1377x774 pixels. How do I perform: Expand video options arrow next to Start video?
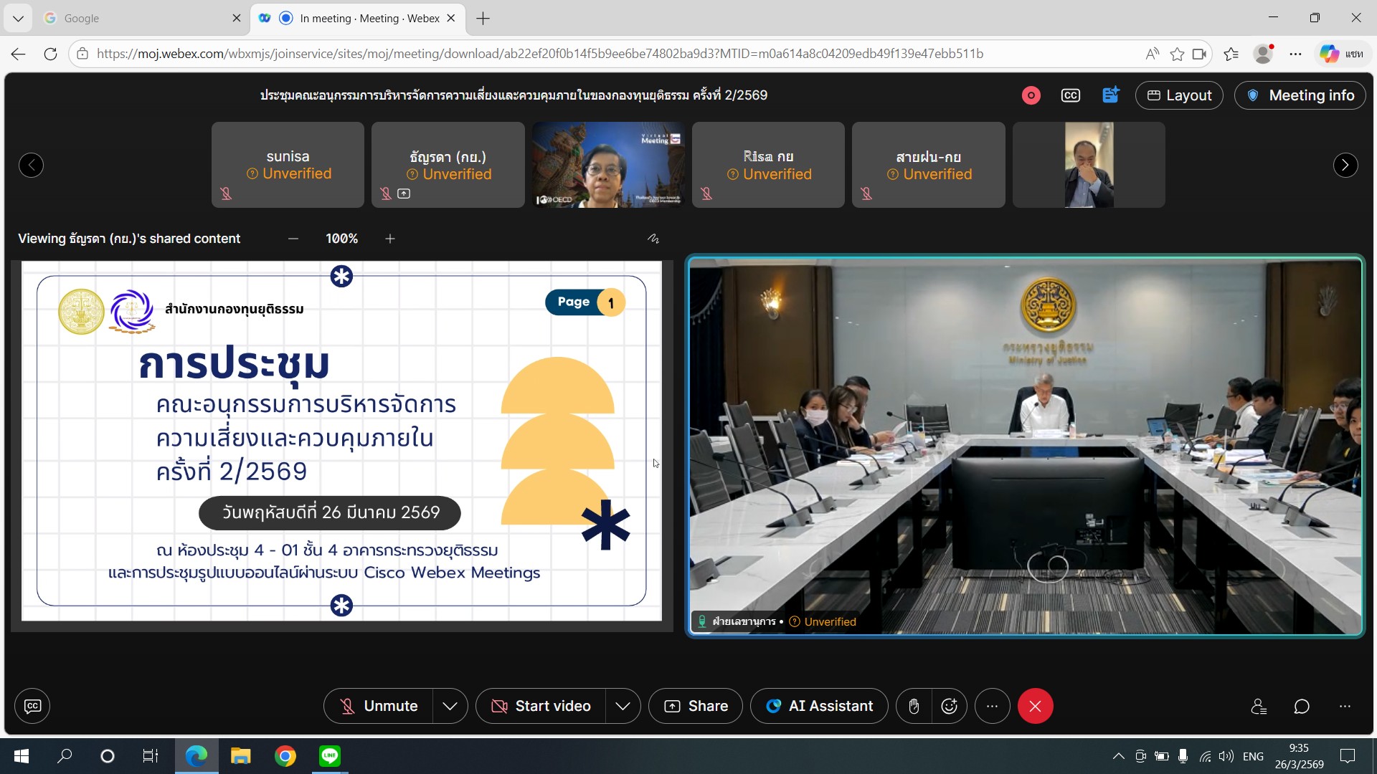point(623,706)
